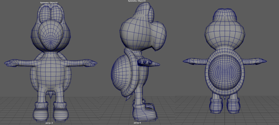The width and height of the screenshot is (279, 125).
Task: Select the round nose on the front-view model
Action: tap(51, 35)
